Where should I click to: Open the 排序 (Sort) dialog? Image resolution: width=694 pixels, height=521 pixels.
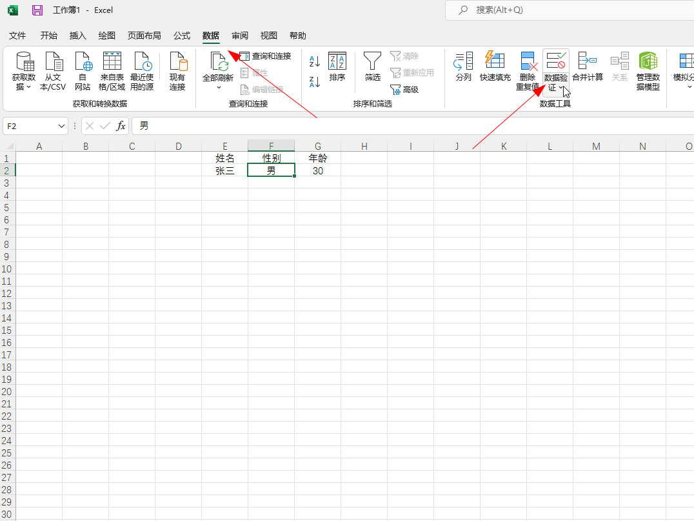click(337, 67)
